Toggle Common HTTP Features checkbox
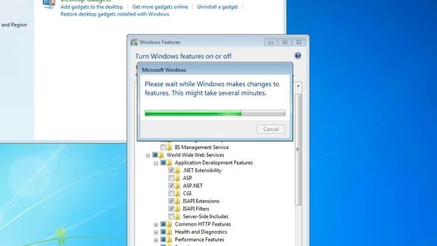The width and height of the screenshot is (437, 246). pos(163,224)
